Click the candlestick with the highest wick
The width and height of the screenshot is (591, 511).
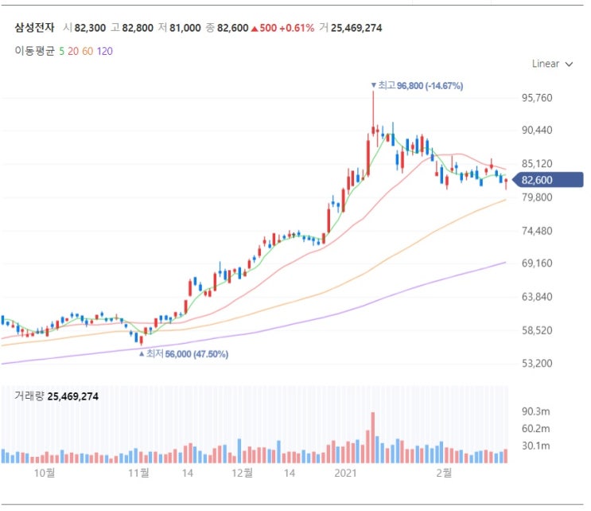(373, 114)
